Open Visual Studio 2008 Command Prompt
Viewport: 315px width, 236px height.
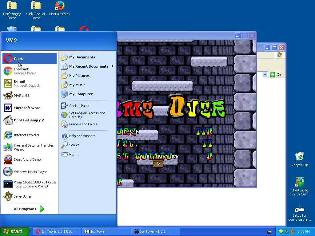pyautogui.click(x=30, y=184)
